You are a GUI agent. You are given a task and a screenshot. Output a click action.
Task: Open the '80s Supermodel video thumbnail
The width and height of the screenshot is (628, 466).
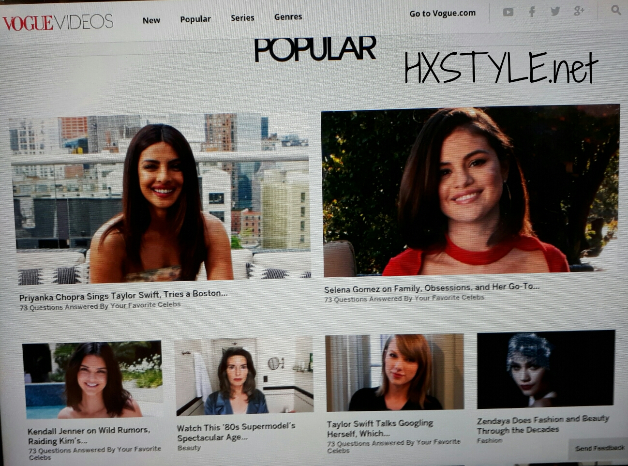click(x=244, y=376)
